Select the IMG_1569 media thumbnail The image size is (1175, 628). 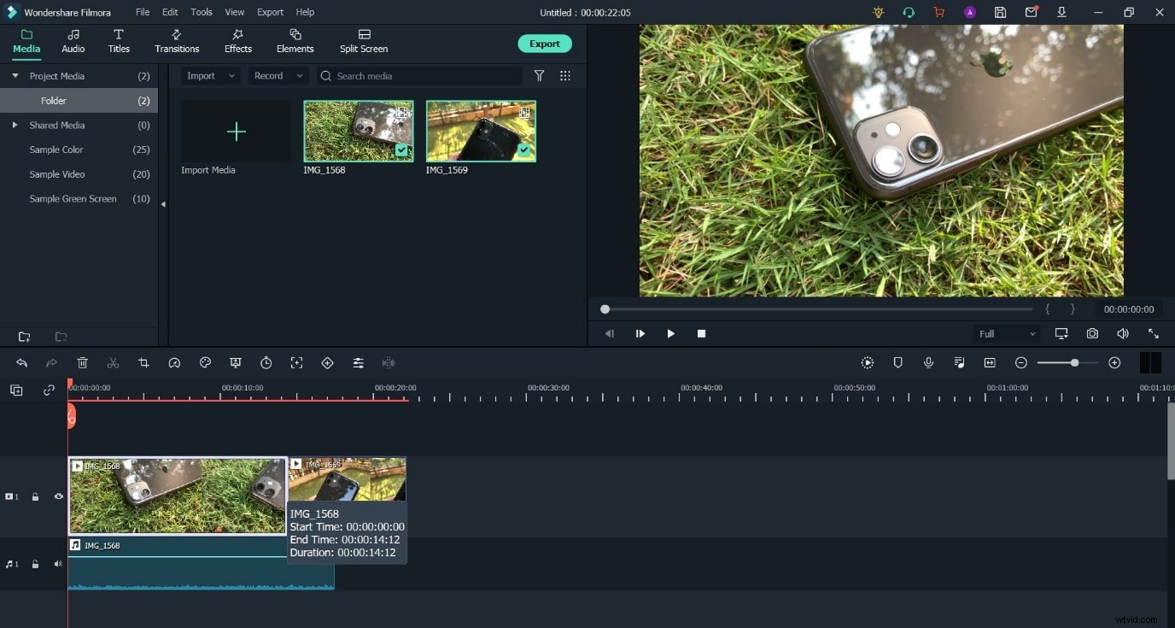pyautogui.click(x=481, y=131)
